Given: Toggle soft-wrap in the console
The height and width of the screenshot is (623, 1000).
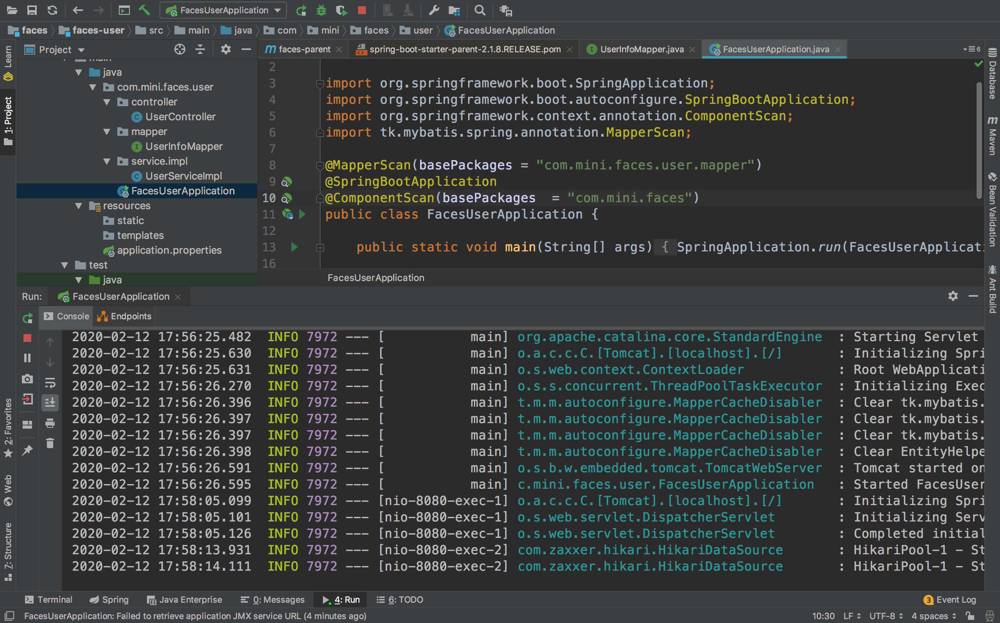Looking at the screenshot, I should [x=50, y=384].
